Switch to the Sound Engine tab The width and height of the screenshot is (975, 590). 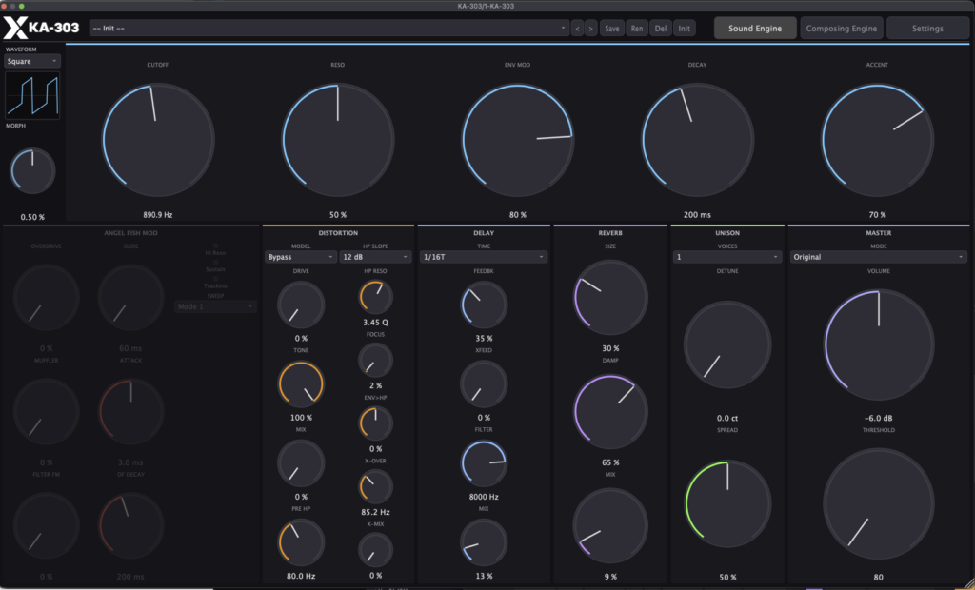pos(755,29)
